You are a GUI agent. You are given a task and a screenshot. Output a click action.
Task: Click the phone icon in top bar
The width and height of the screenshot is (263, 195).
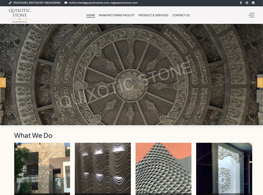10,3
